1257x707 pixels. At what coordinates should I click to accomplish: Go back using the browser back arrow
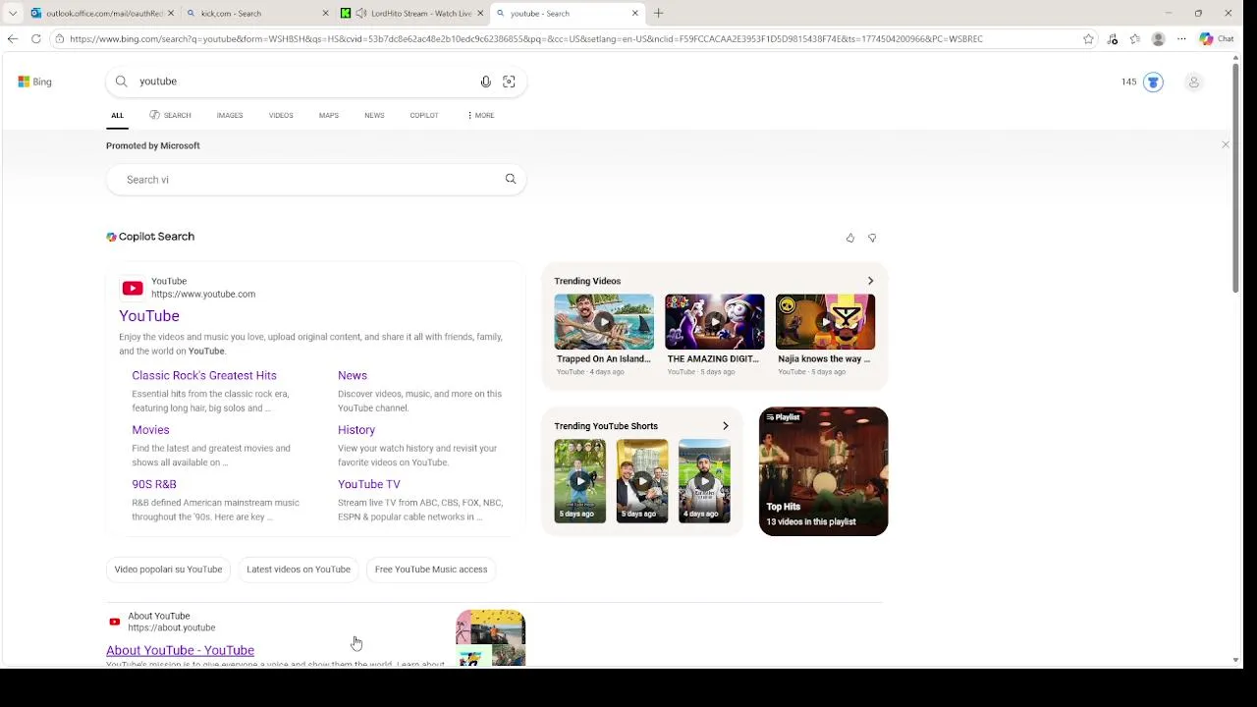pos(12,39)
